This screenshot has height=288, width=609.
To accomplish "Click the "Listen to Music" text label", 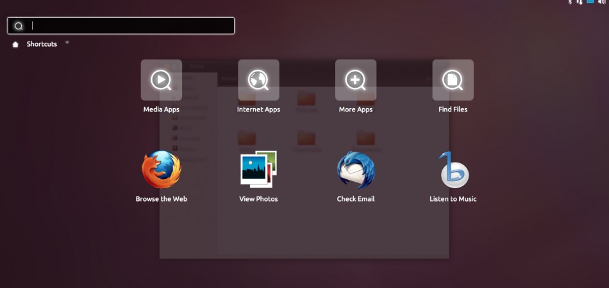I will coord(453,199).
